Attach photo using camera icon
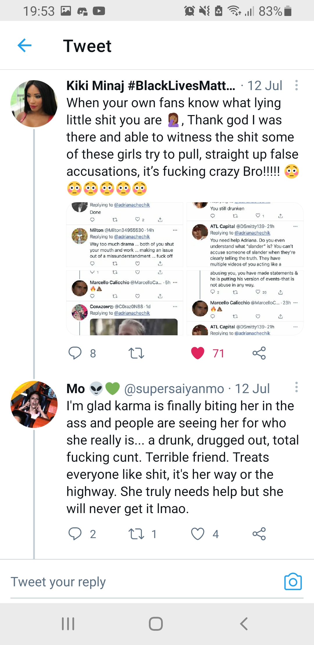 (293, 582)
